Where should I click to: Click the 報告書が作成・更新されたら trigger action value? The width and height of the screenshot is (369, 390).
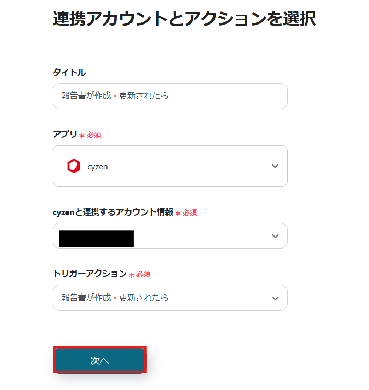(x=115, y=298)
